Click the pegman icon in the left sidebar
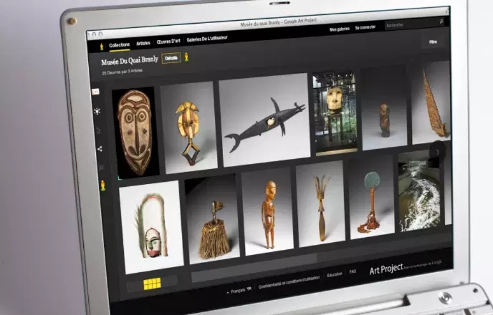This screenshot has width=493, height=315. (x=102, y=186)
